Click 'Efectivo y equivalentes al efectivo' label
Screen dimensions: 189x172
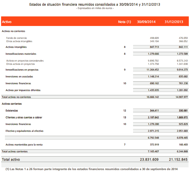pos(24,131)
